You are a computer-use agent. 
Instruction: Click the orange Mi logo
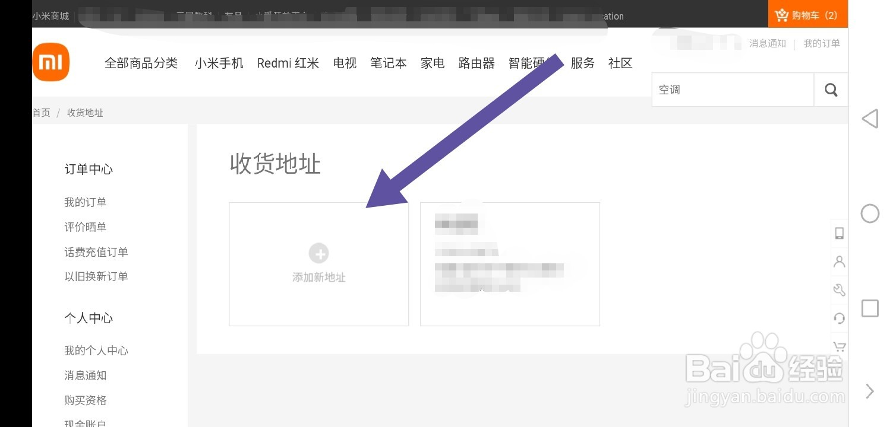[x=51, y=62]
